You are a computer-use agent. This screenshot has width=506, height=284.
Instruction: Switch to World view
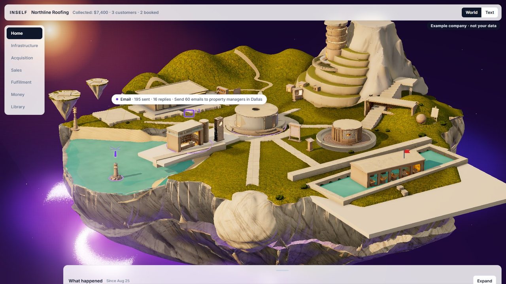471,13
